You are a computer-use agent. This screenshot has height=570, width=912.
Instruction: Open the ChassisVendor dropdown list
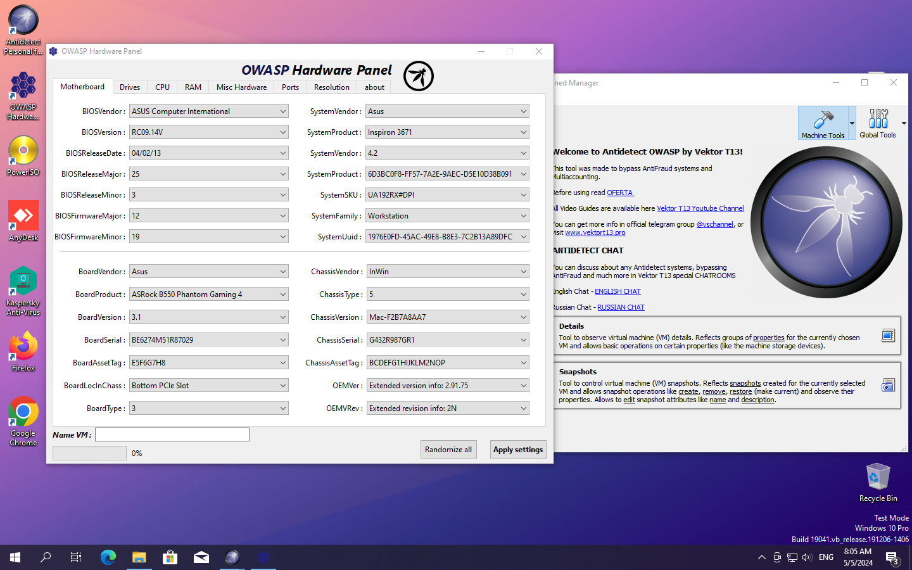(523, 272)
